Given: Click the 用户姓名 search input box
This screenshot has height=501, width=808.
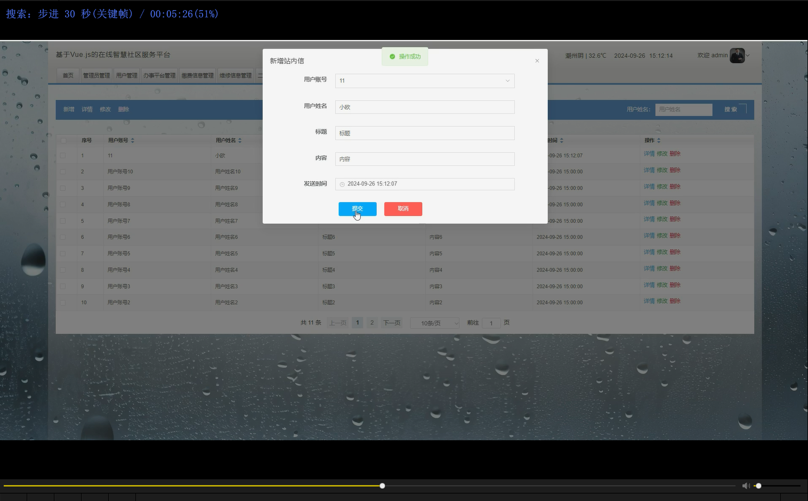Looking at the screenshot, I should [684, 109].
